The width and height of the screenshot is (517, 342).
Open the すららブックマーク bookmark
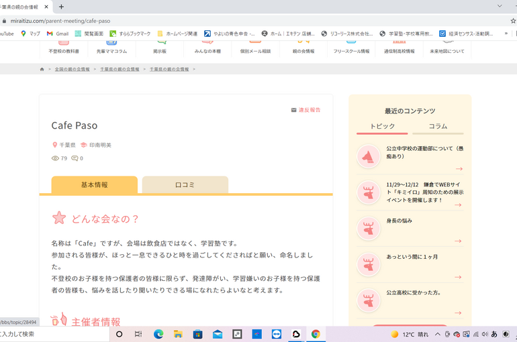pos(130,34)
